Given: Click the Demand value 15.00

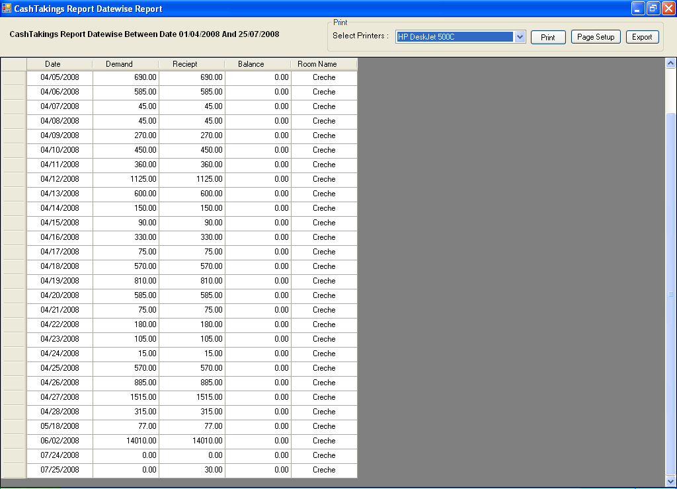Looking at the screenshot, I should tap(126, 354).
